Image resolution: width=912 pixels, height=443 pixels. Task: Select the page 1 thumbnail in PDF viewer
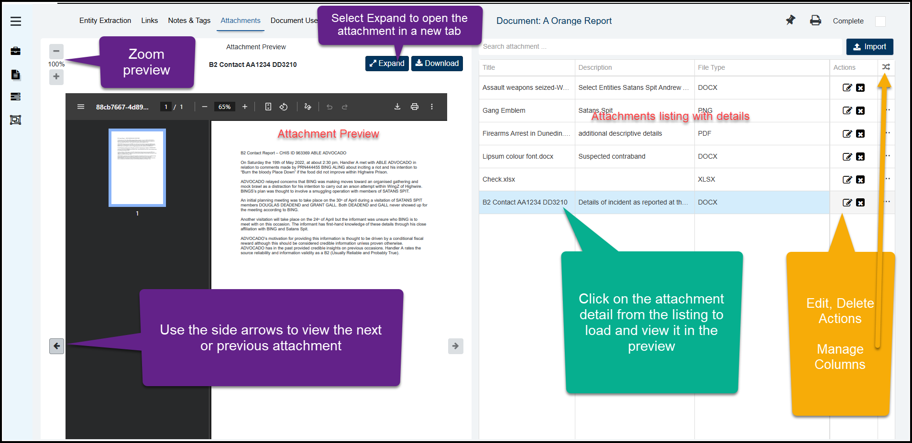tap(137, 167)
